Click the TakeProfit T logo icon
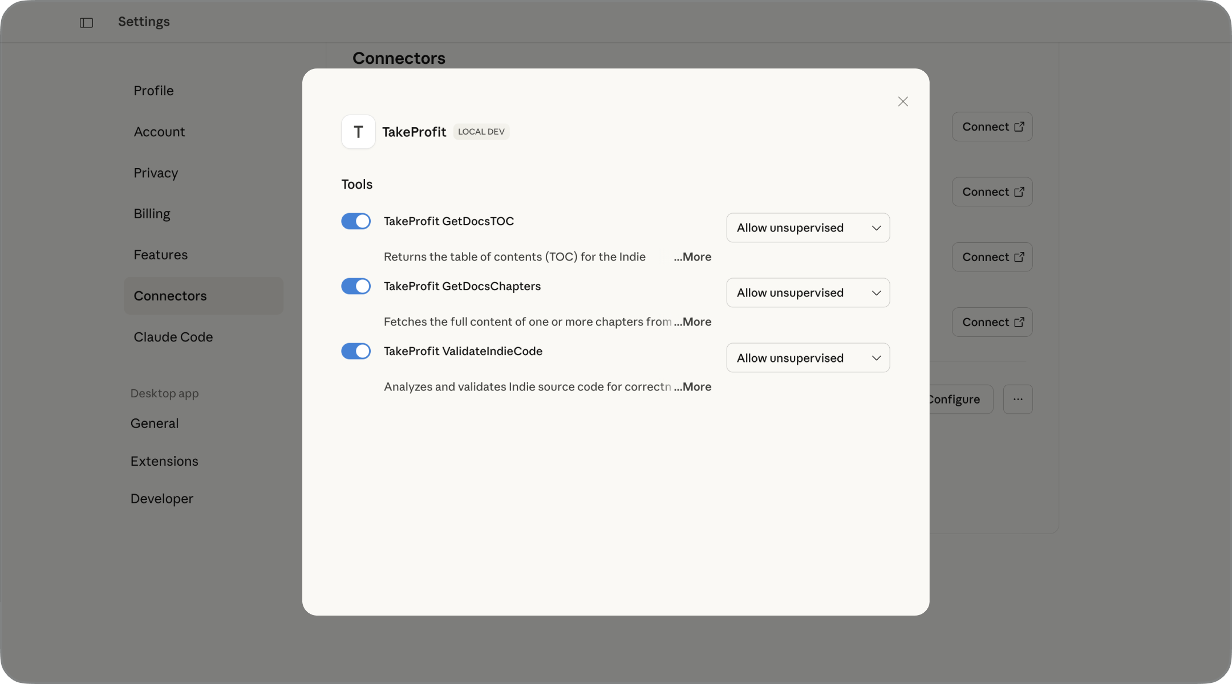The width and height of the screenshot is (1232, 684). (358, 132)
